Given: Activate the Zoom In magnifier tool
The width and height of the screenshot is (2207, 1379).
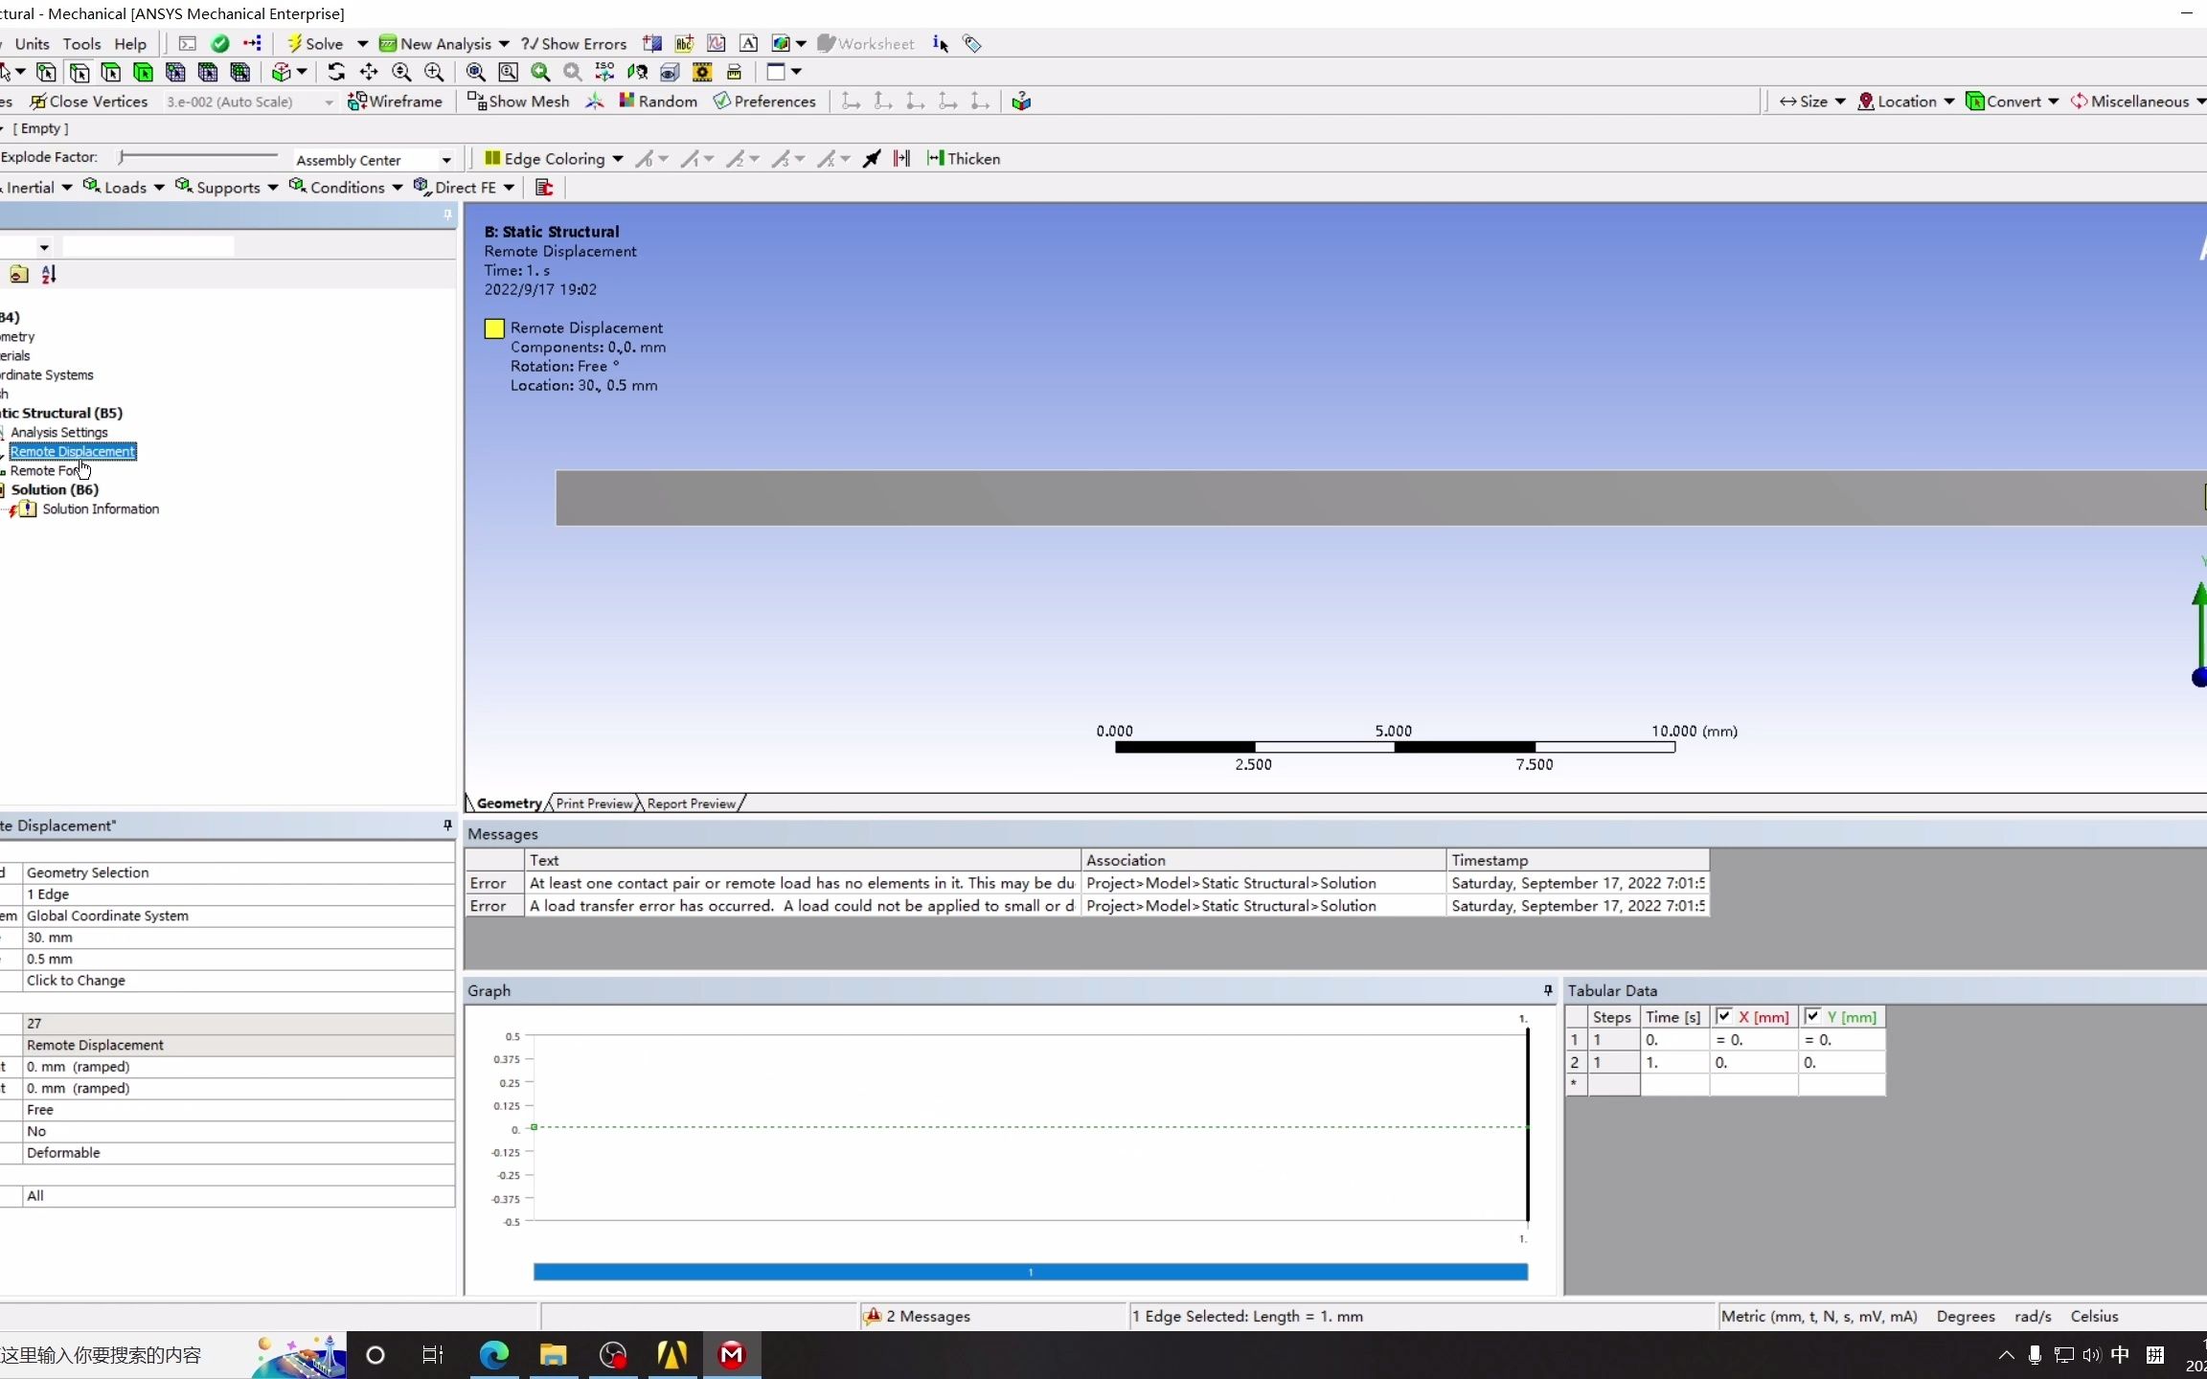Looking at the screenshot, I should click(433, 72).
